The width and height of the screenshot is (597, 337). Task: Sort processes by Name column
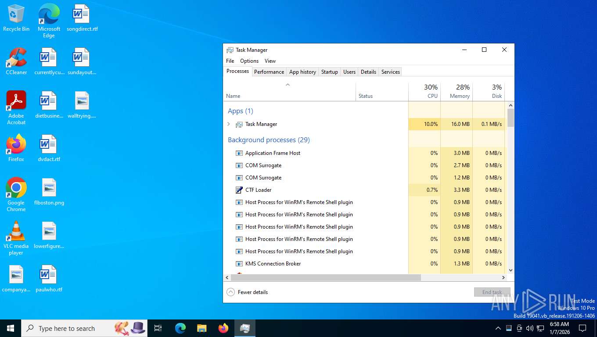point(290,92)
